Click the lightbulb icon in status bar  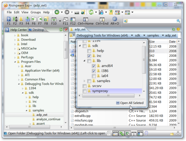146,133
